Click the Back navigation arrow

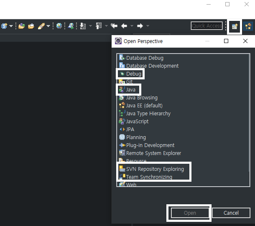point(124,26)
